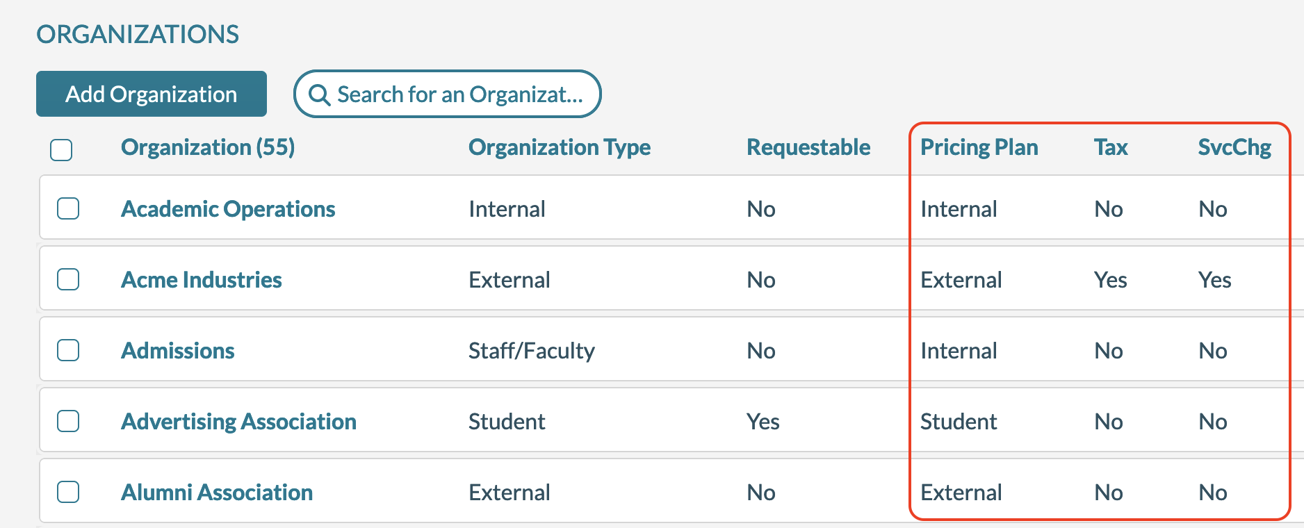
Task: Sort by the Requestable column header
Action: [808, 147]
